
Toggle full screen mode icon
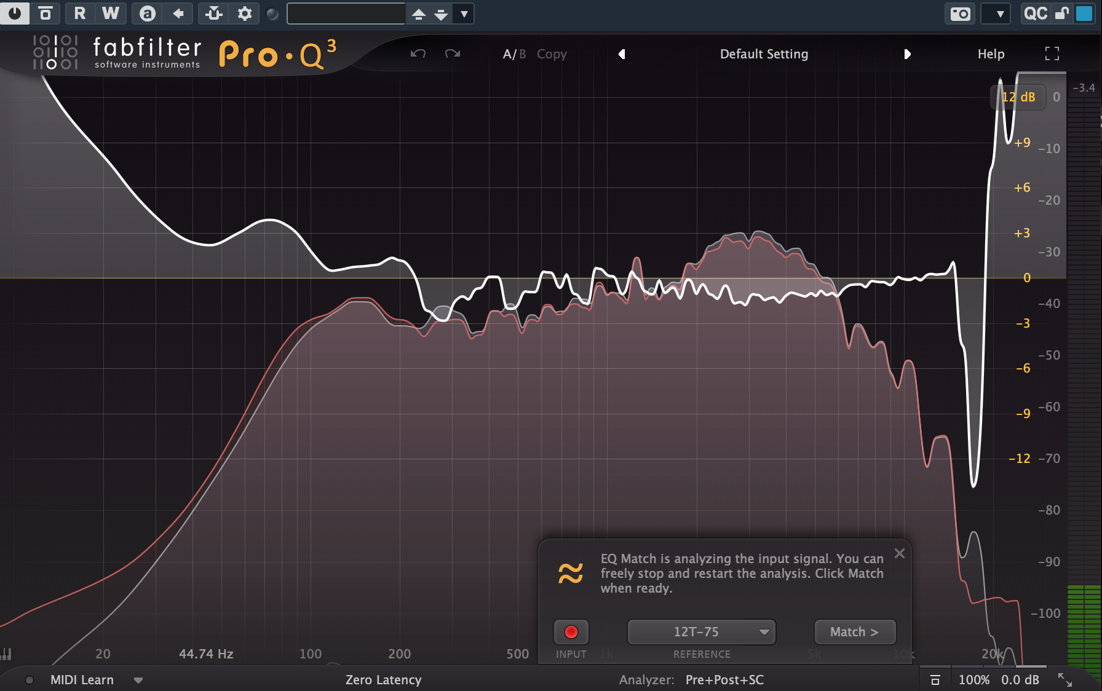coord(1052,54)
